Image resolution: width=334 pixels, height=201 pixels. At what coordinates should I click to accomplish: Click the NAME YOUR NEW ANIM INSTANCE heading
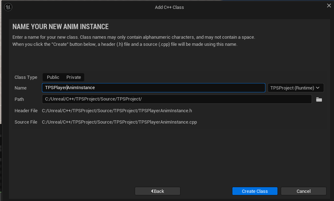coord(60,27)
